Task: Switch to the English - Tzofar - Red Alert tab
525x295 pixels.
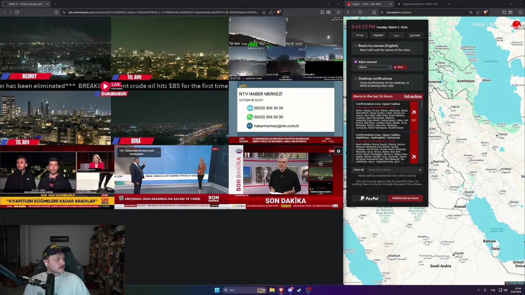Action: coord(370,4)
